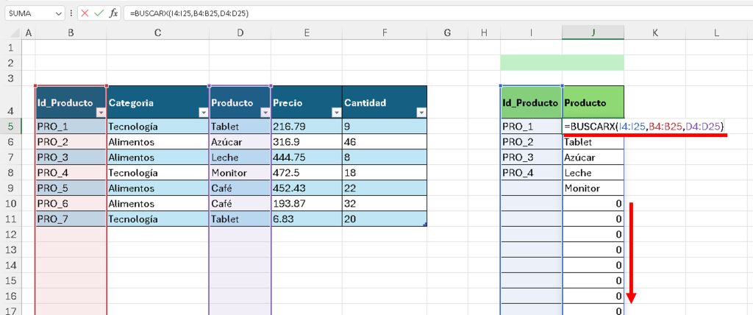The image size is (753, 315).
Task: Expand the Producto column filter arrow
Action: point(265,113)
